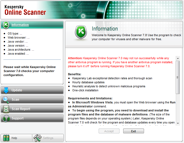Click "Heuristic analysis to detect unknown malicious programs"
This screenshot has height=143, width=184.
click(109, 86)
